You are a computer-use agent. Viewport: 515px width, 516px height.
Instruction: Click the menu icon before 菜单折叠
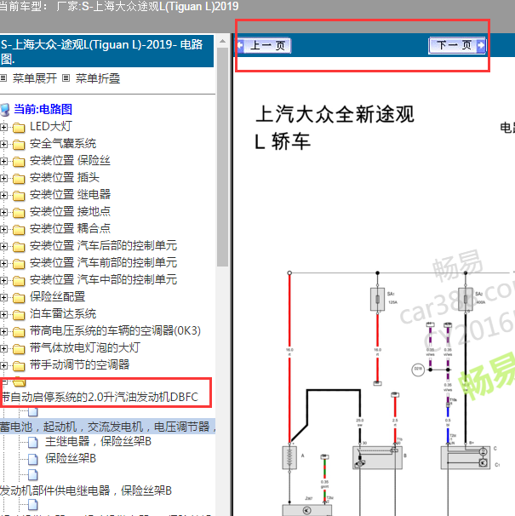tap(66, 78)
